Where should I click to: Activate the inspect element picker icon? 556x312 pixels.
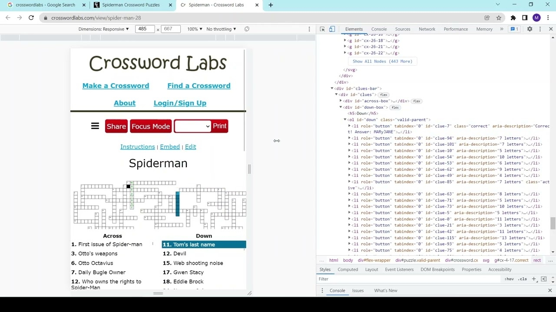322,29
